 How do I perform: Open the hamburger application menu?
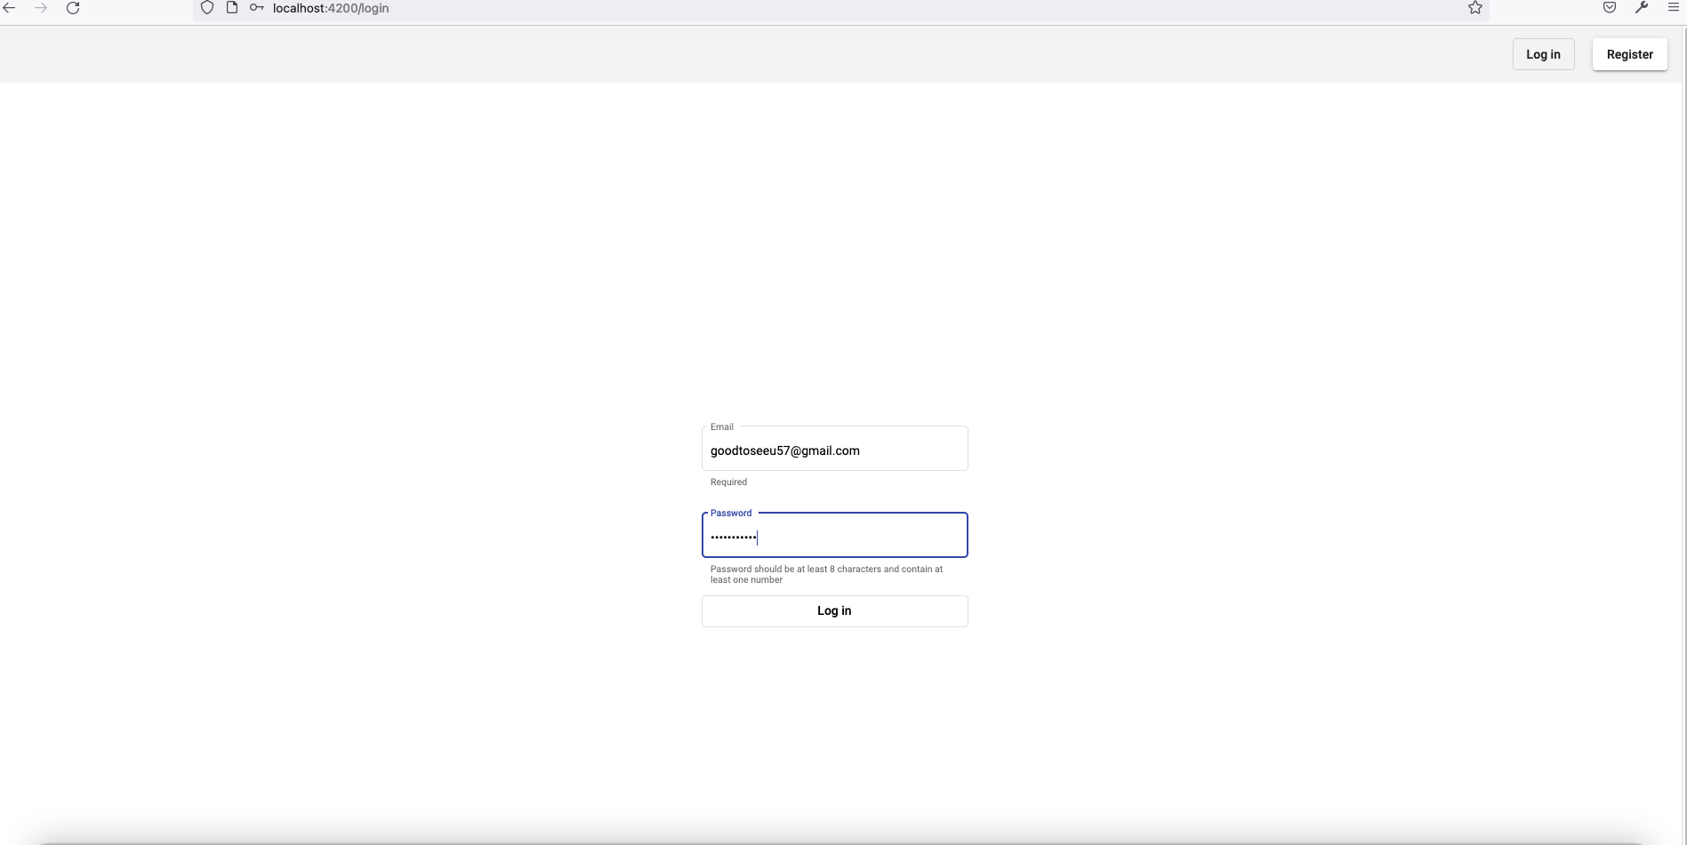click(1675, 8)
